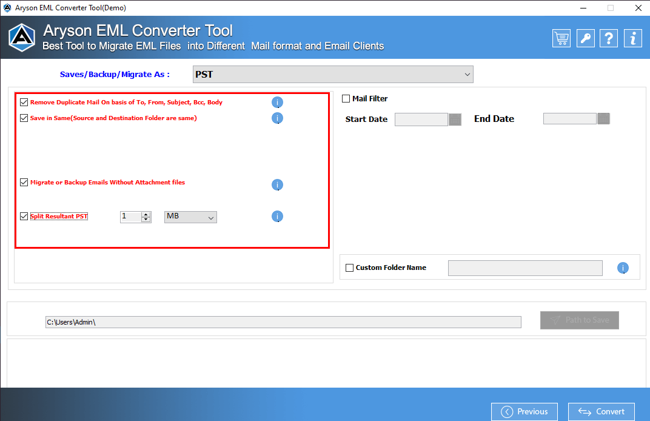Click the Path to Save button
650x421 pixels.
pos(580,320)
